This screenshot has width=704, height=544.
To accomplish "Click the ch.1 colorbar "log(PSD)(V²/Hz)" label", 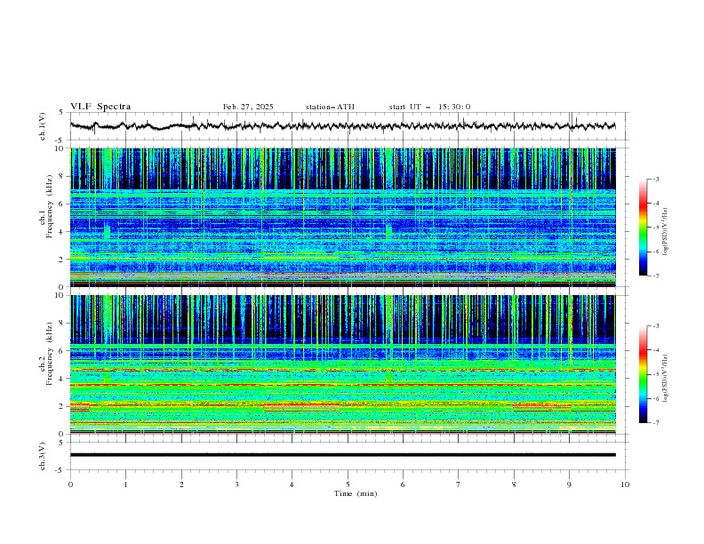I will [666, 232].
